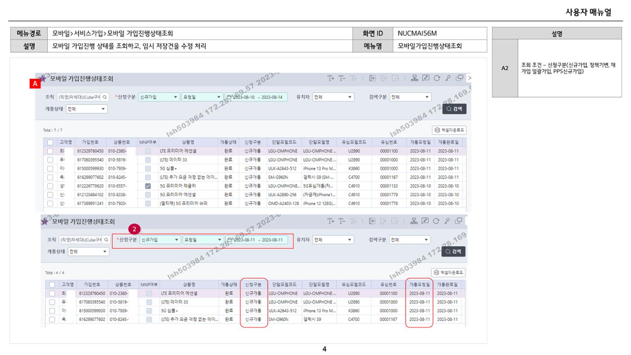The height and width of the screenshot is (355, 631).
Task: Click the pin icon beside refresh in Total 4/4 window
Action: click(x=448, y=221)
